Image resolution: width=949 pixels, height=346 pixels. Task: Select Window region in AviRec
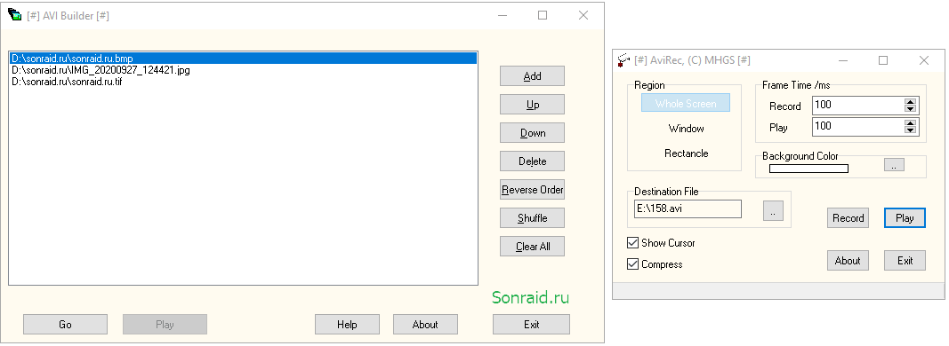pos(686,129)
